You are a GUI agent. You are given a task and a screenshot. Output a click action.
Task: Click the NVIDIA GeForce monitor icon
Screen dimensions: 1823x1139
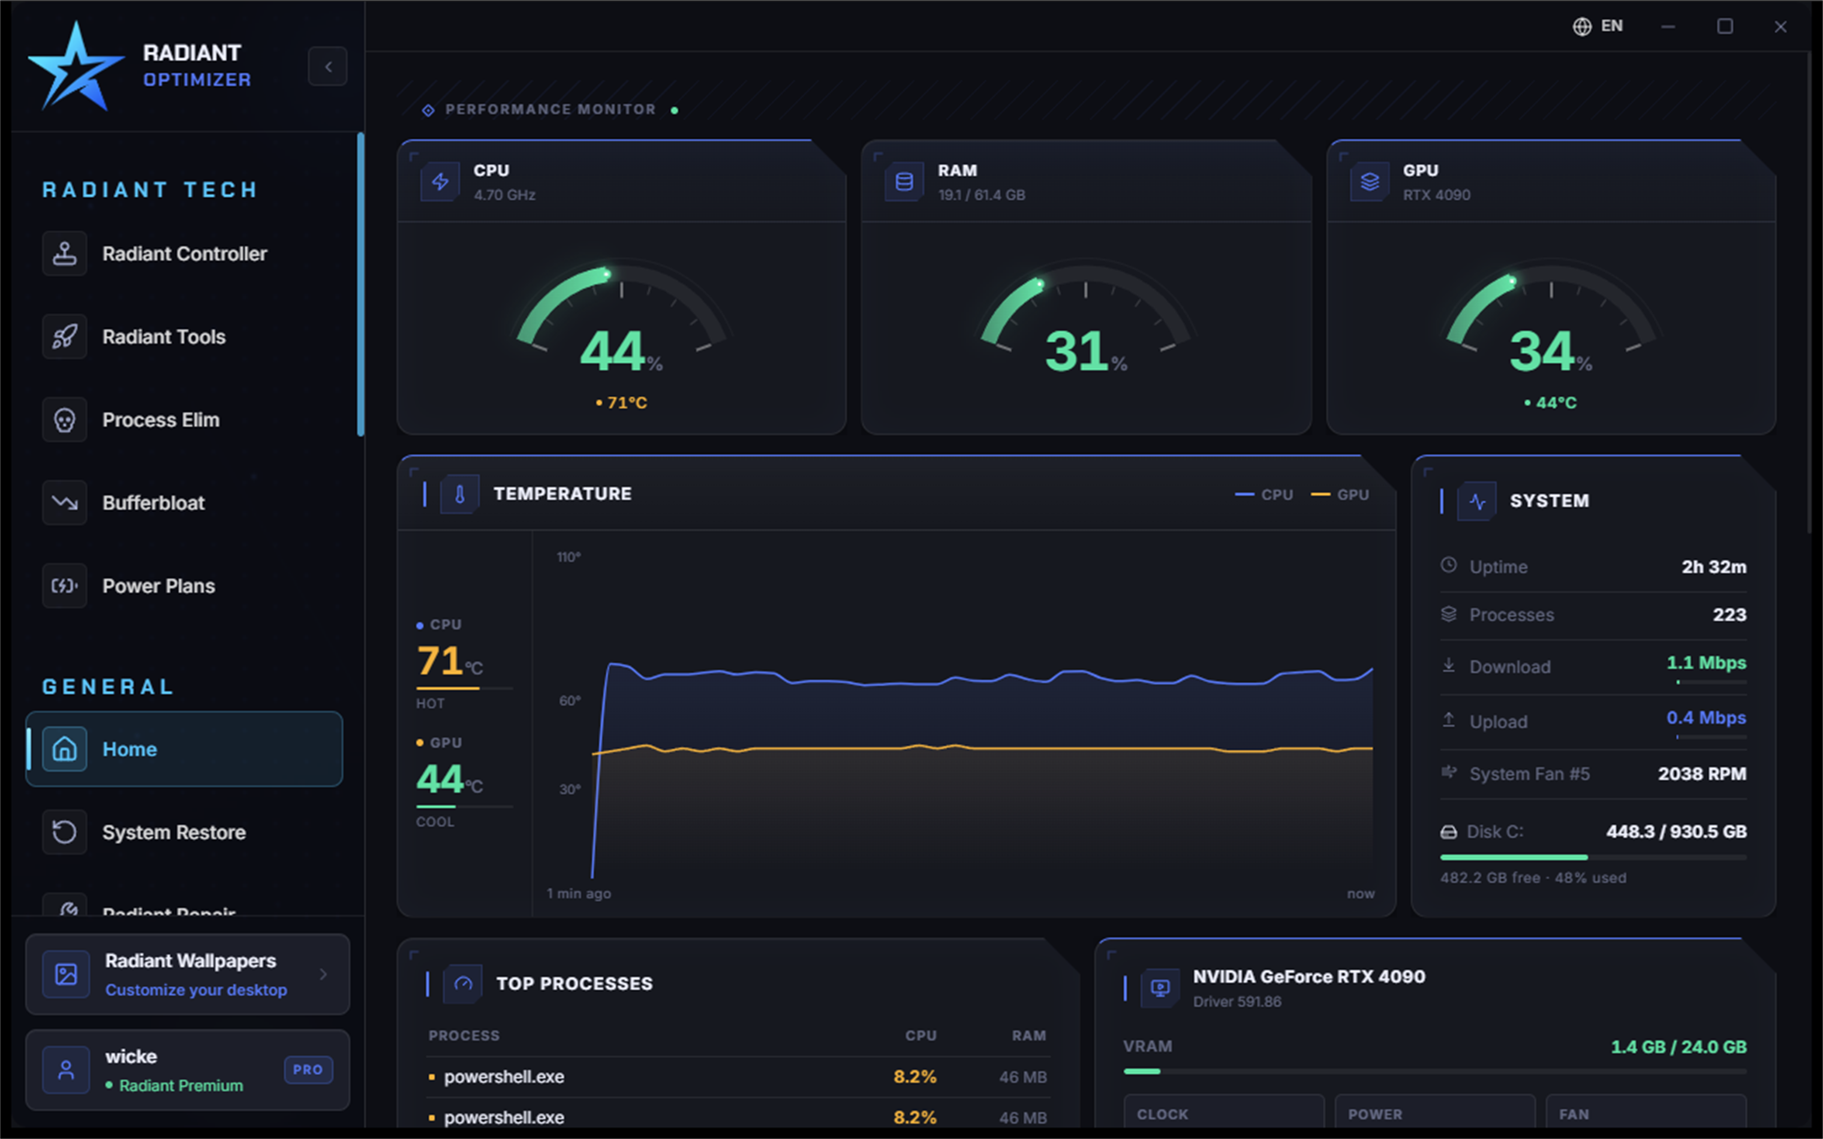click(1161, 987)
